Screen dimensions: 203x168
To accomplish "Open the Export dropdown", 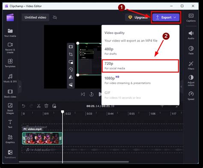I will 166,18.
